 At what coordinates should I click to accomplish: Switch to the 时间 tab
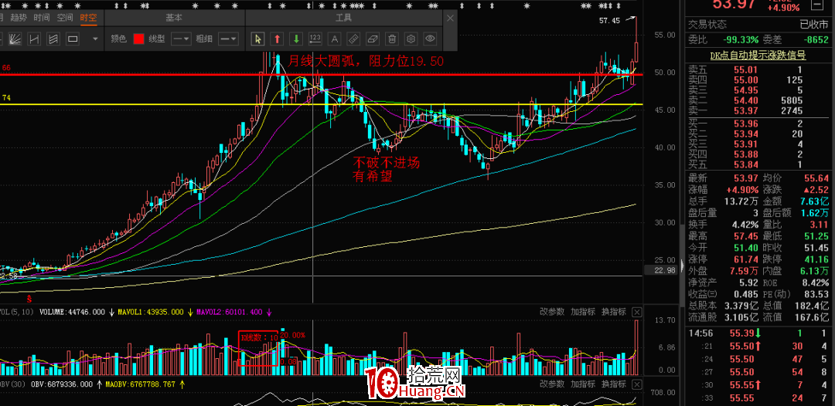tap(42, 18)
